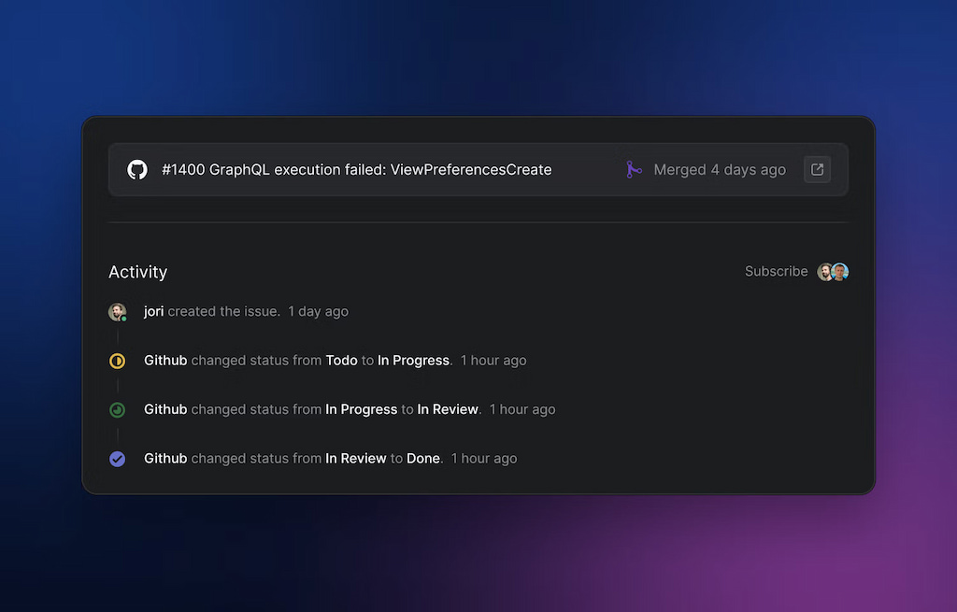This screenshot has height=612, width=957.
Task: Click the '1 day ago' timestamp
Action: click(318, 311)
